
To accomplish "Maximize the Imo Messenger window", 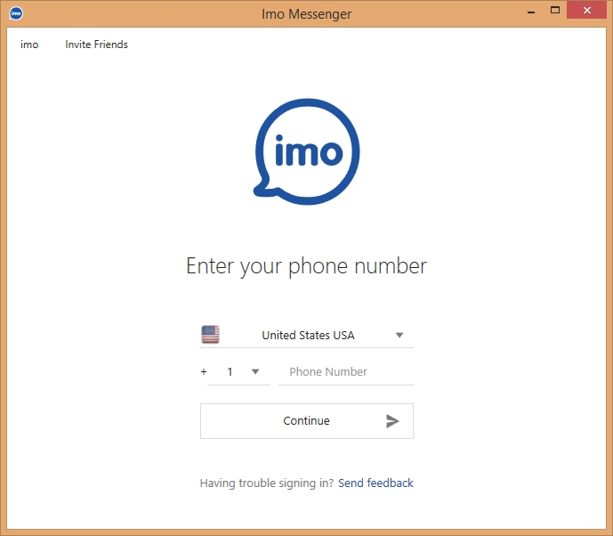I will (555, 10).
